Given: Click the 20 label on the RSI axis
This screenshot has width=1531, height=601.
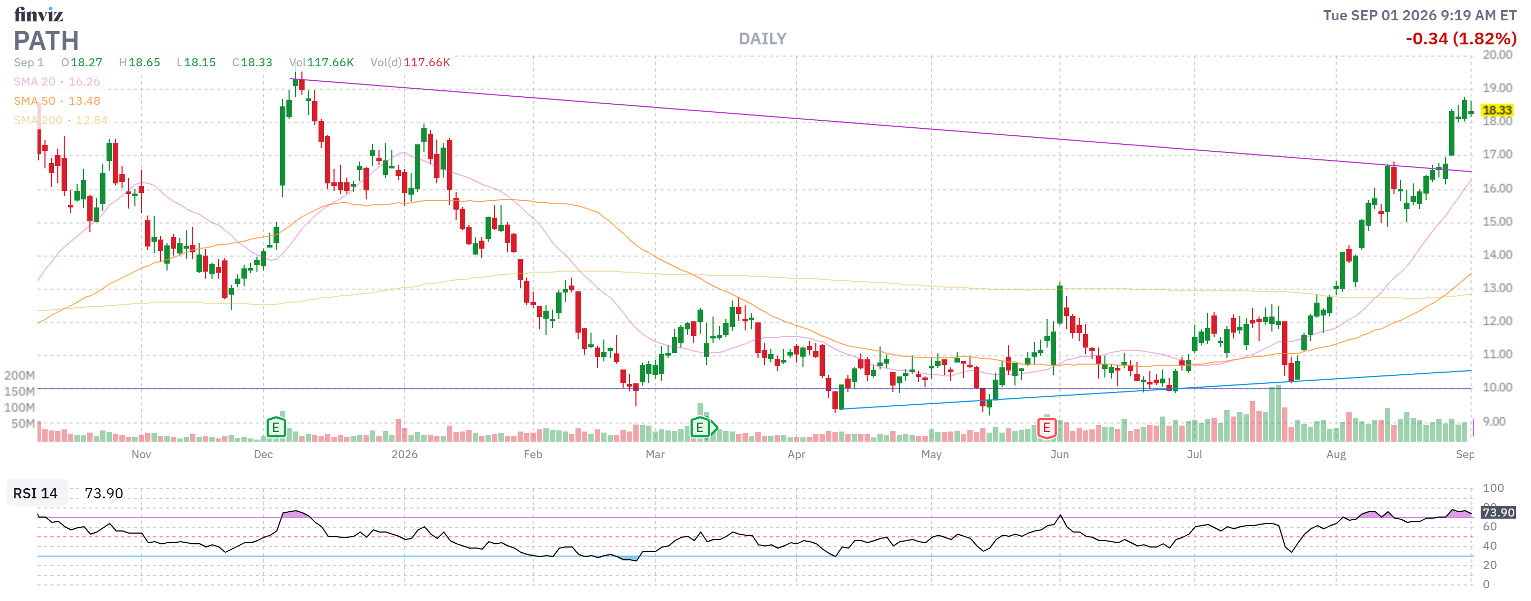Looking at the screenshot, I should point(1489,565).
